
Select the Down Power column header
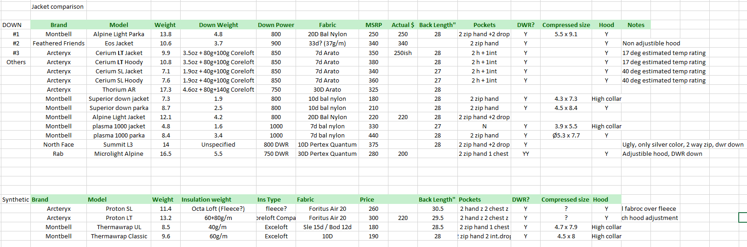point(276,25)
